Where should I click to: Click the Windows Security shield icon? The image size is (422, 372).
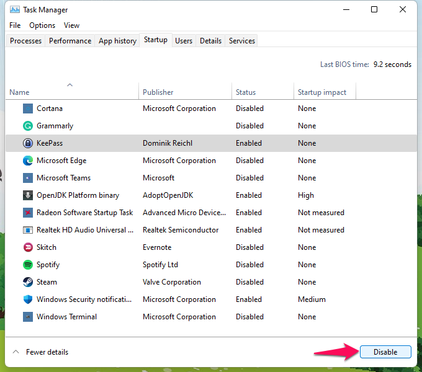28,299
